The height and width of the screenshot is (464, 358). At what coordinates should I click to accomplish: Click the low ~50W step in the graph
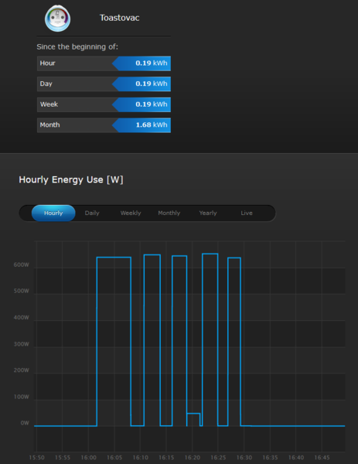point(193,414)
